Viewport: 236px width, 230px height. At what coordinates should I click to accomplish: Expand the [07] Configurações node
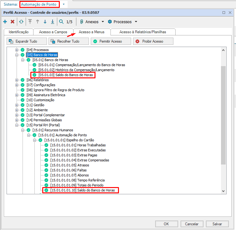point(17,85)
